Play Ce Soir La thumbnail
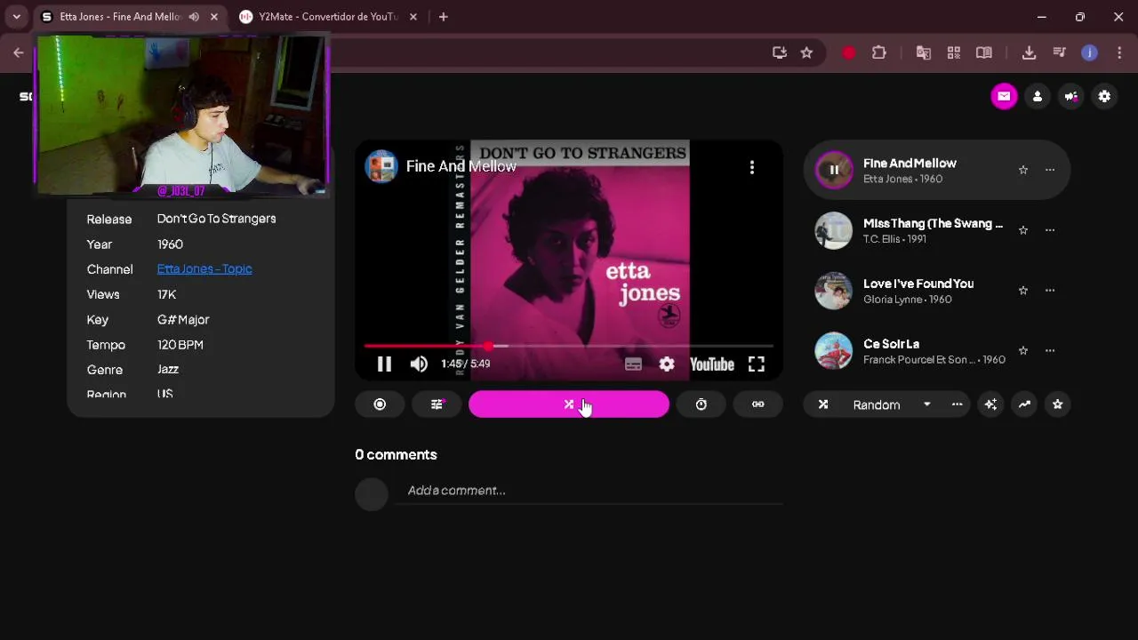 click(x=834, y=351)
